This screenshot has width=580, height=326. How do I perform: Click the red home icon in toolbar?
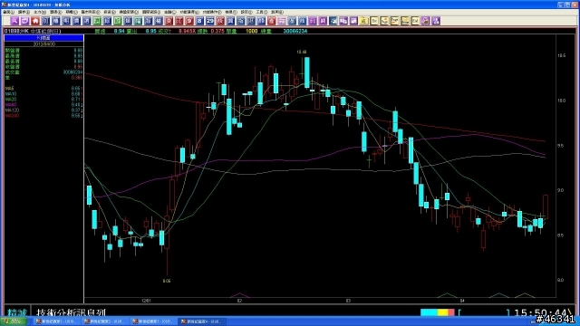(x=35, y=21)
